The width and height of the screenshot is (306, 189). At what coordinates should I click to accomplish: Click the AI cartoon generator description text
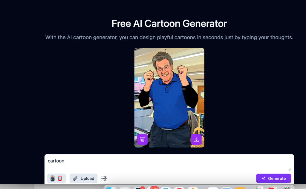click(169, 37)
